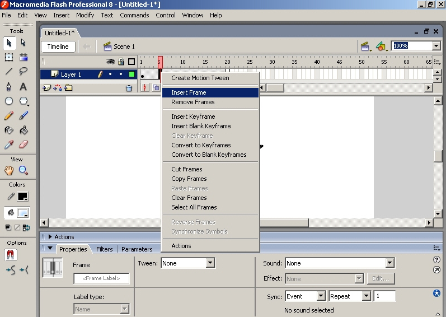Click the Smooth option icon
Image resolution: width=446 pixels, height=317 pixels.
pyautogui.click(x=11, y=269)
